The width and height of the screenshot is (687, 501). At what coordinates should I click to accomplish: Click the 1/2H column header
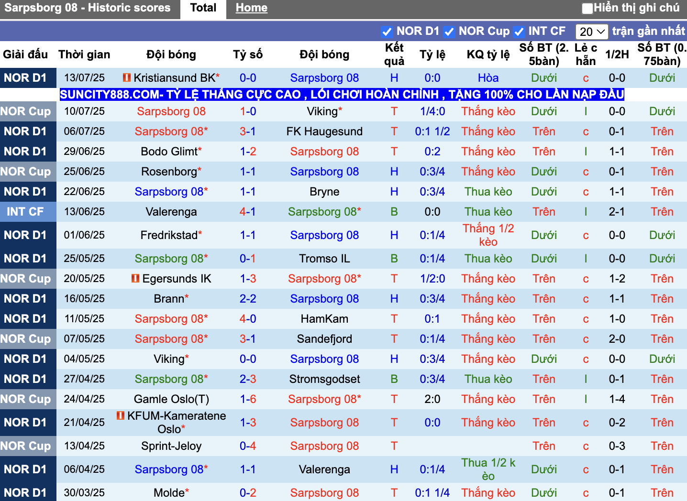617,54
